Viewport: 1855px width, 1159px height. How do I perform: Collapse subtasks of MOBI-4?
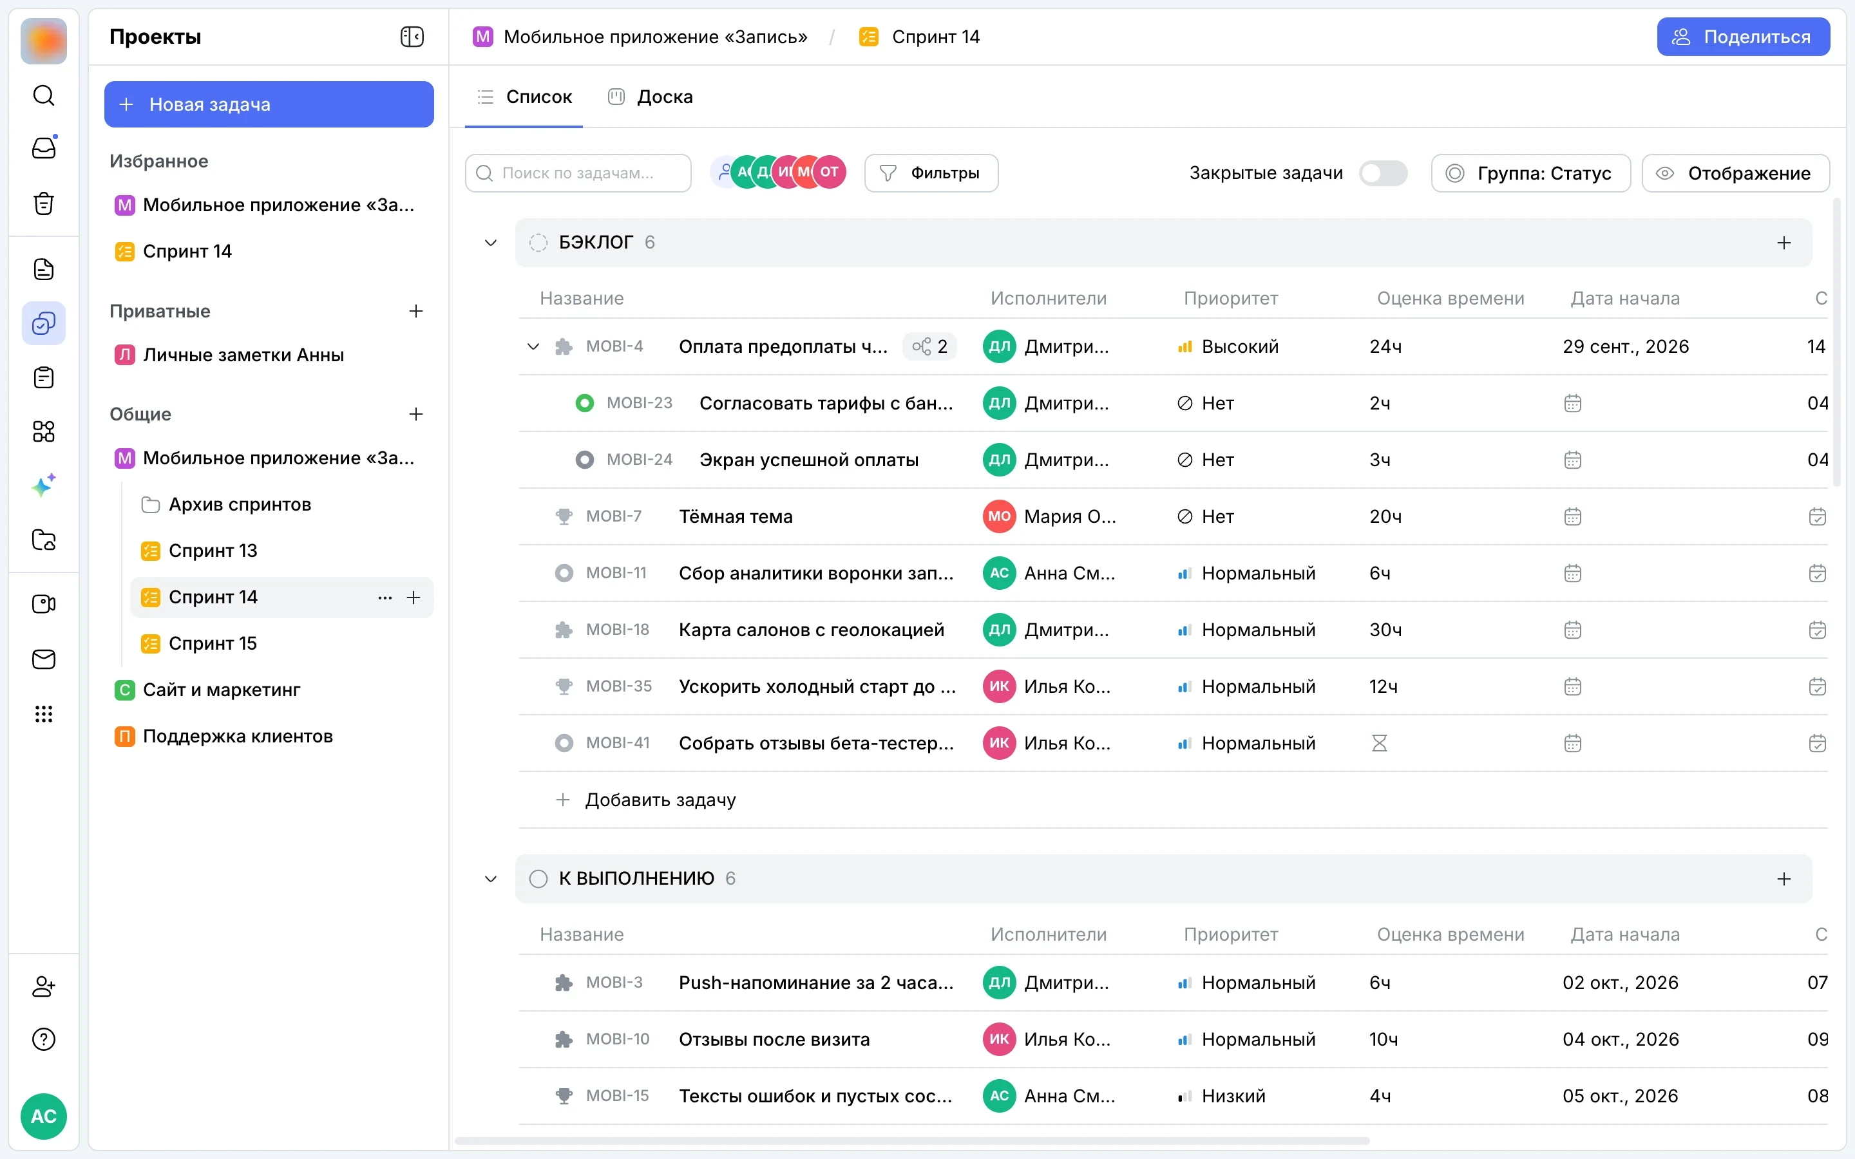(x=533, y=346)
